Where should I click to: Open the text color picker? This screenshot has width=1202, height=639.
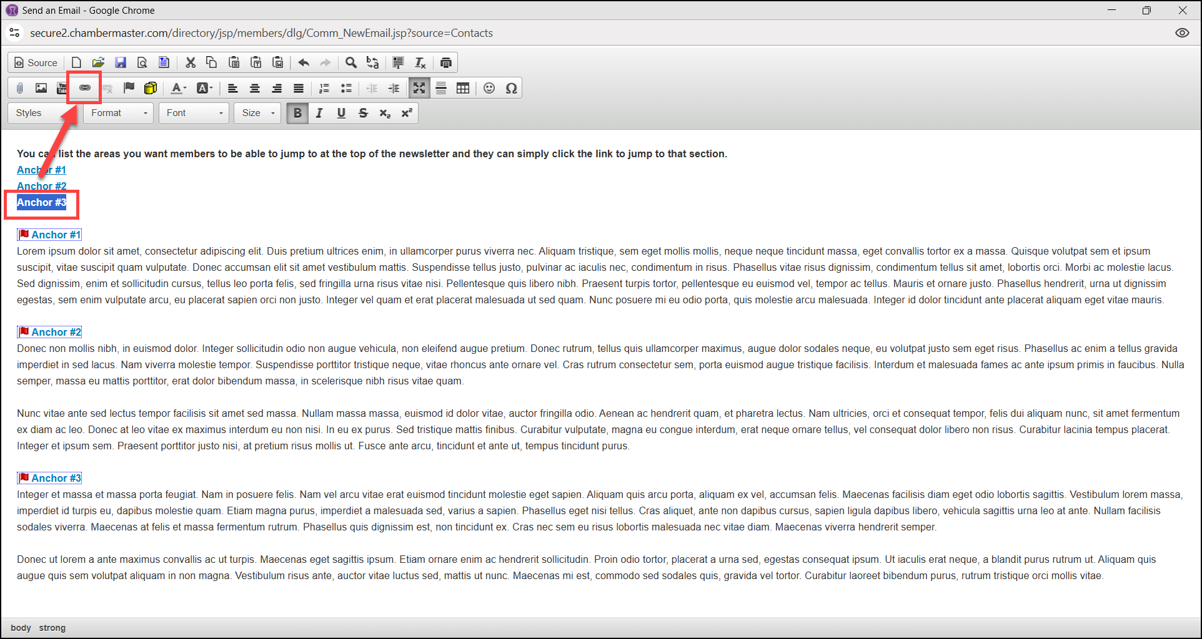click(179, 88)
